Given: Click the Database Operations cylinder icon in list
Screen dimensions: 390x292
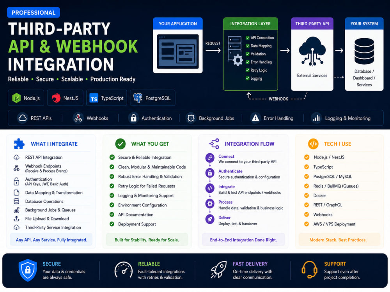Looking at the screenshot, I should [16, 201].
